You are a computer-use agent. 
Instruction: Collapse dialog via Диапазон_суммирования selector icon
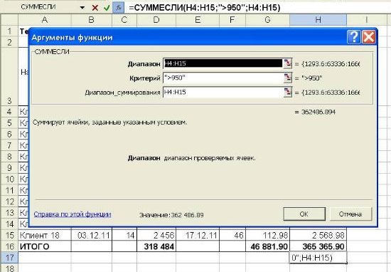[287, 92]
